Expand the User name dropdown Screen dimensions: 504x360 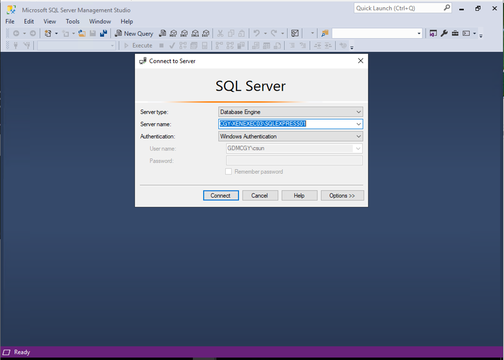(358, 148)
